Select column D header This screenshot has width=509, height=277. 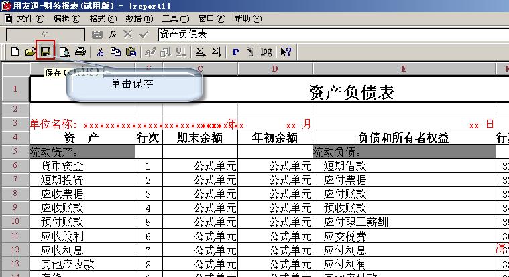(x=275, y=69)
